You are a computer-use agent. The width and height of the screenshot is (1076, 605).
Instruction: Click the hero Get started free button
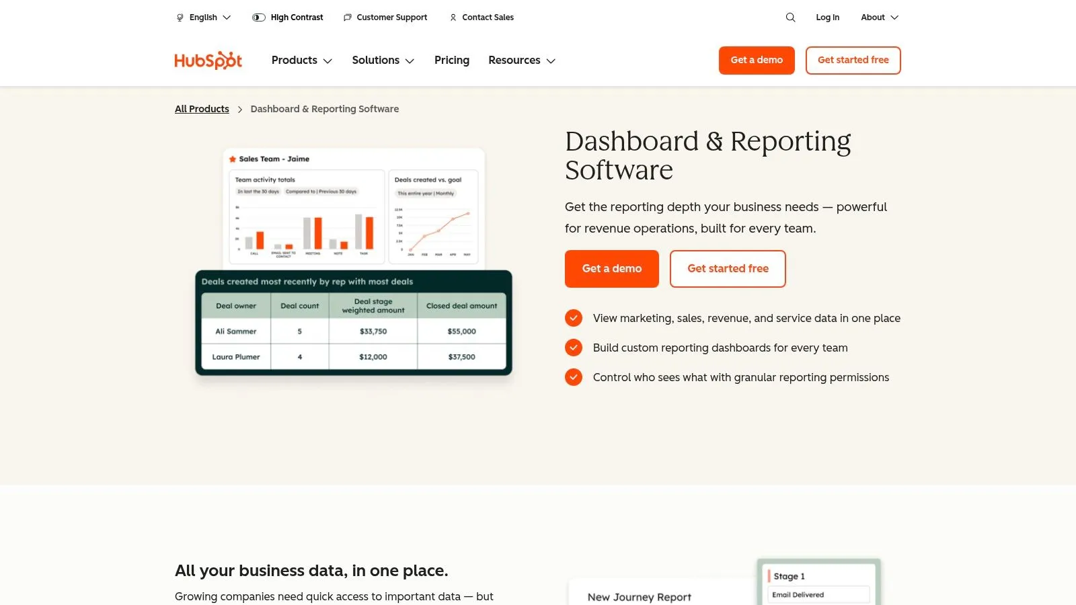pyautogui.click(x=728, y=269)
